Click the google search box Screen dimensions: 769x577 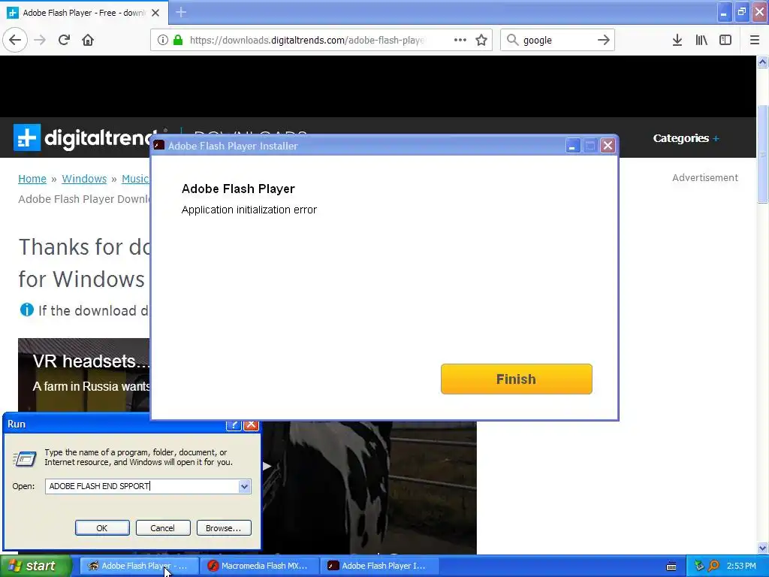557,40
